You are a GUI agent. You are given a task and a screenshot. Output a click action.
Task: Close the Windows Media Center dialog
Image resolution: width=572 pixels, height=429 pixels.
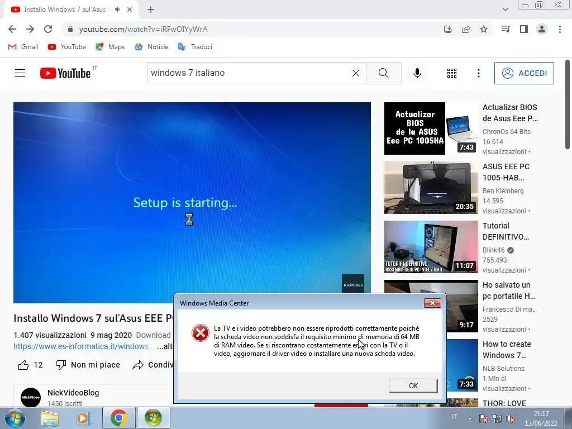(x=432, y=303)
